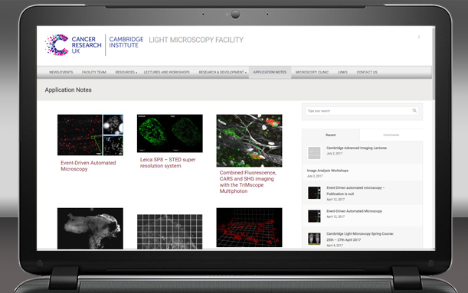Open Image Analysis Workshops recent post
Viewport: 468px width, 293px height.
point(327,171)
